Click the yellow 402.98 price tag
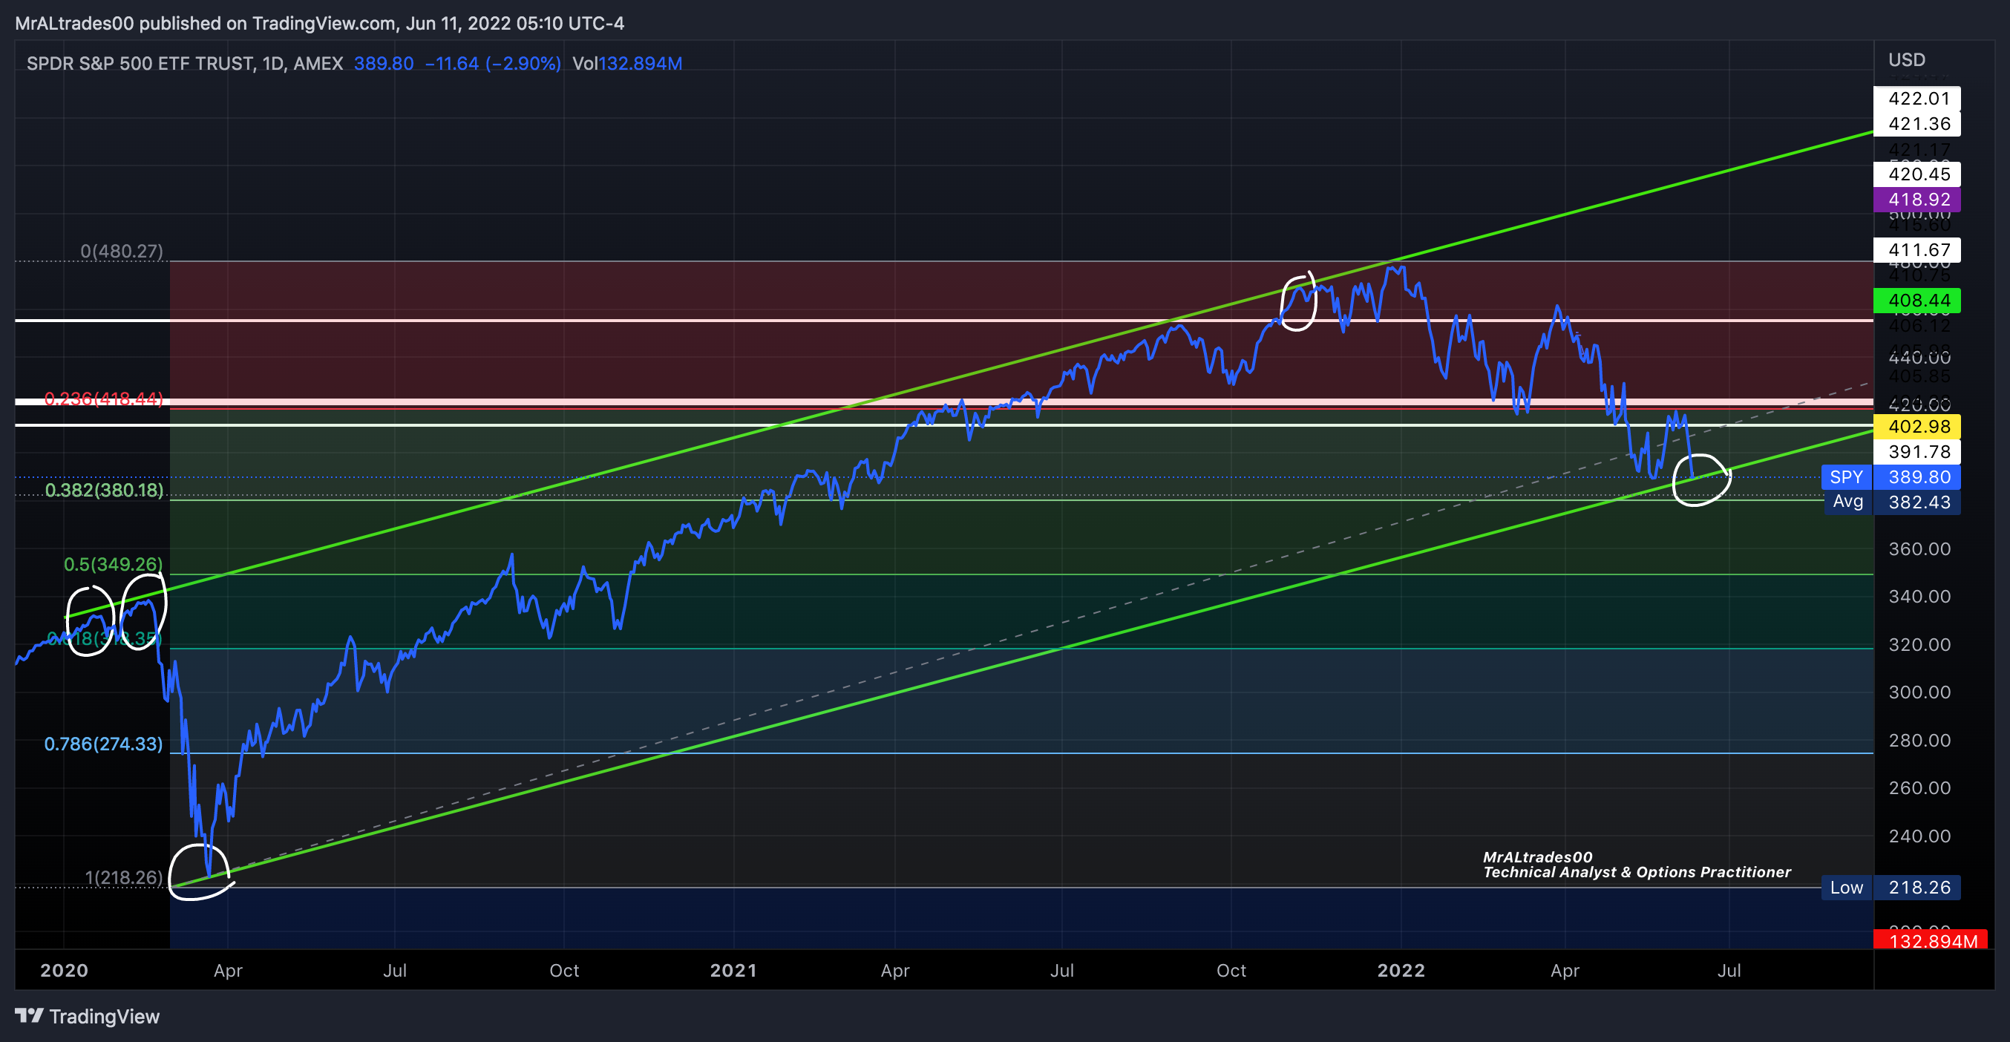Screen dimensions: 2010x1042 pos(1916,427)
